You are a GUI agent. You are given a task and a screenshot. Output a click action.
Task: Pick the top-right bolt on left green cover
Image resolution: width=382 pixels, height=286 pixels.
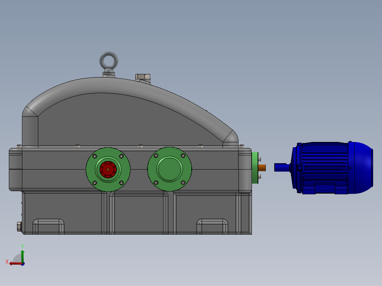coord(121,156)
